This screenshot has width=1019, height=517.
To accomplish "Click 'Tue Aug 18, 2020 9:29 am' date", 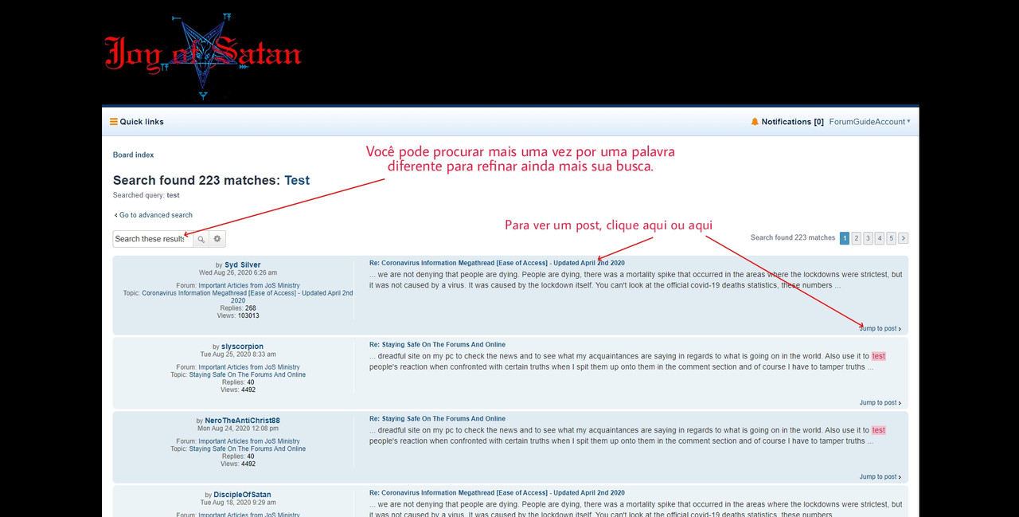I will pos(239,503).
